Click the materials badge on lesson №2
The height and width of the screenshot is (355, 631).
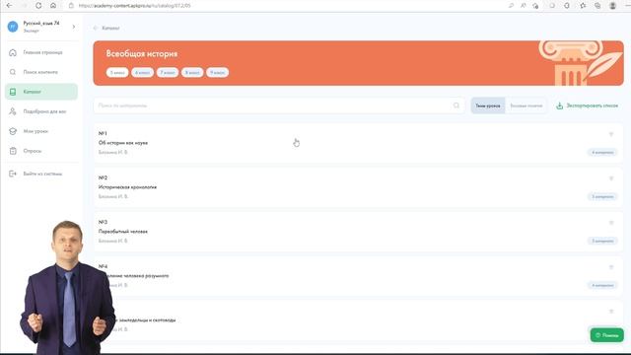[602, 197]
